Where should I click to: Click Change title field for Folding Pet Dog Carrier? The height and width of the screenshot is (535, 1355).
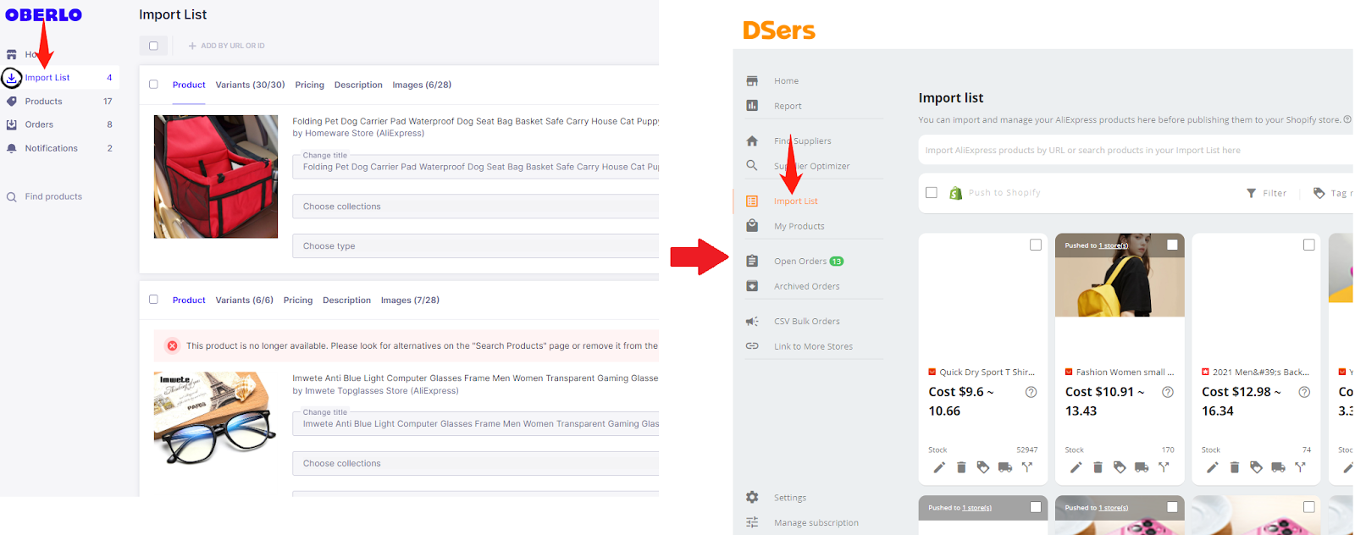[475, 166]
